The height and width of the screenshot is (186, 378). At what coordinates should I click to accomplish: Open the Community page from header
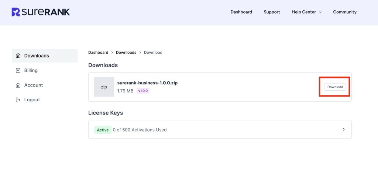click(x=344, y=12)
